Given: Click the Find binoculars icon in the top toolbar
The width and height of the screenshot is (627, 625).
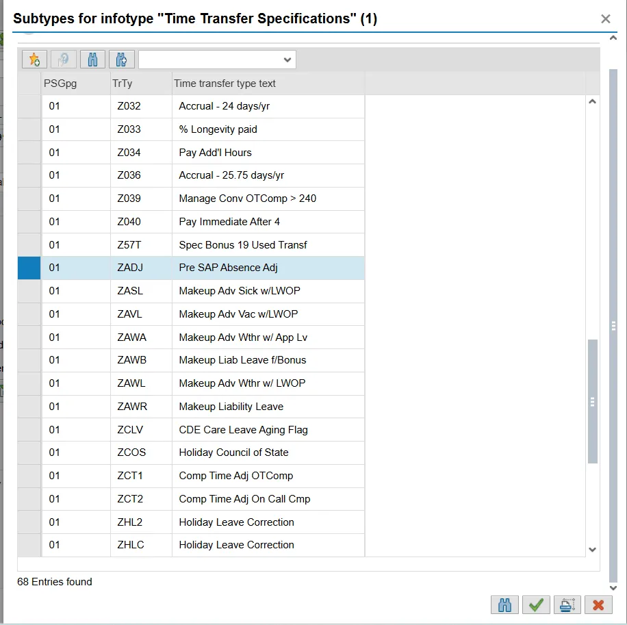Looking at the screenshot, I should tap(92, 60).
